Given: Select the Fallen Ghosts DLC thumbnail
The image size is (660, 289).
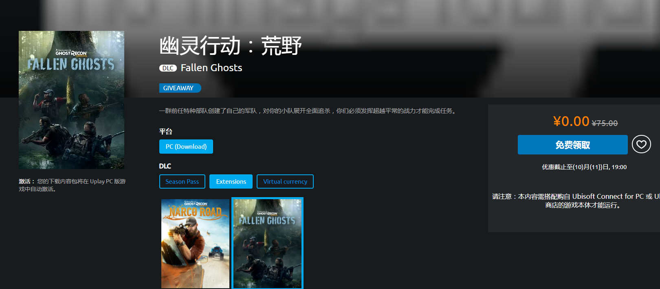Looking at the screenshot, I should [267, 243].
